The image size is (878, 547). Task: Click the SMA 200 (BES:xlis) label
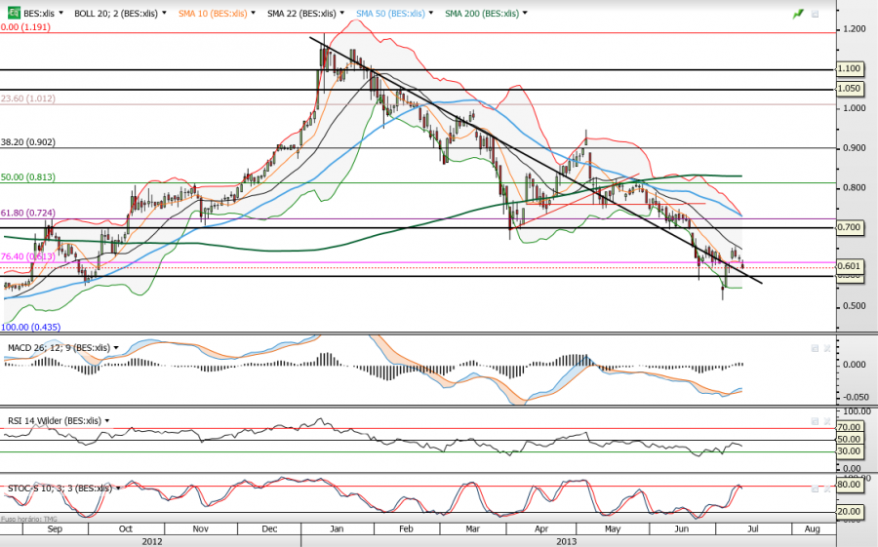482,13
